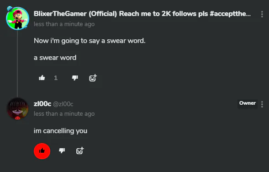Screen dimensions: 269x172
Task: Click the Owner badge on zl00c's reply
Action: (248, 103)
